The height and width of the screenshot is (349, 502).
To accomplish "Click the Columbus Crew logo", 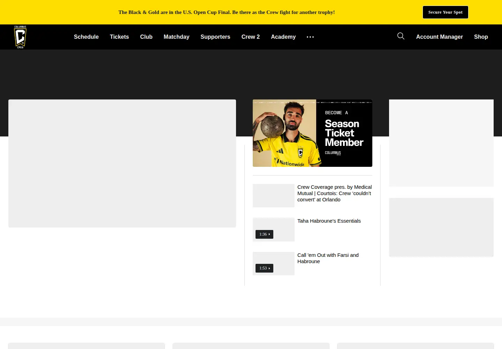I will 20,37.
